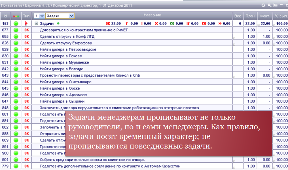Screen dimensions: 288x170
Task: Sort by the id column header
Action: click(x=5, y=16)
